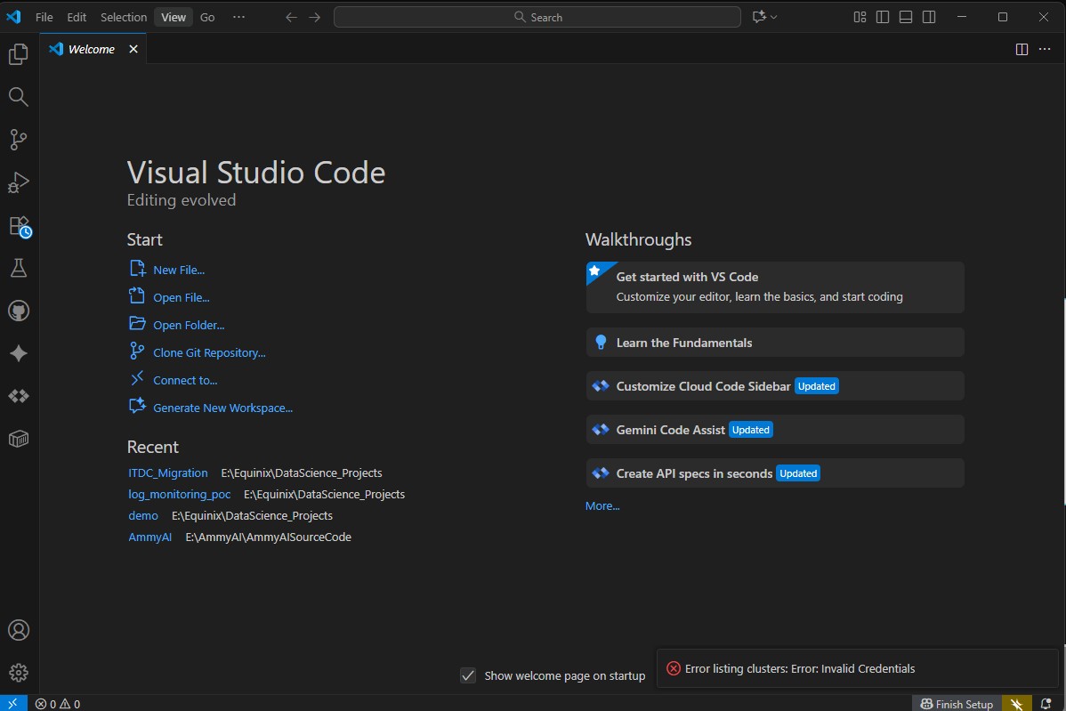Click the Clone Git Repository link

209,352
